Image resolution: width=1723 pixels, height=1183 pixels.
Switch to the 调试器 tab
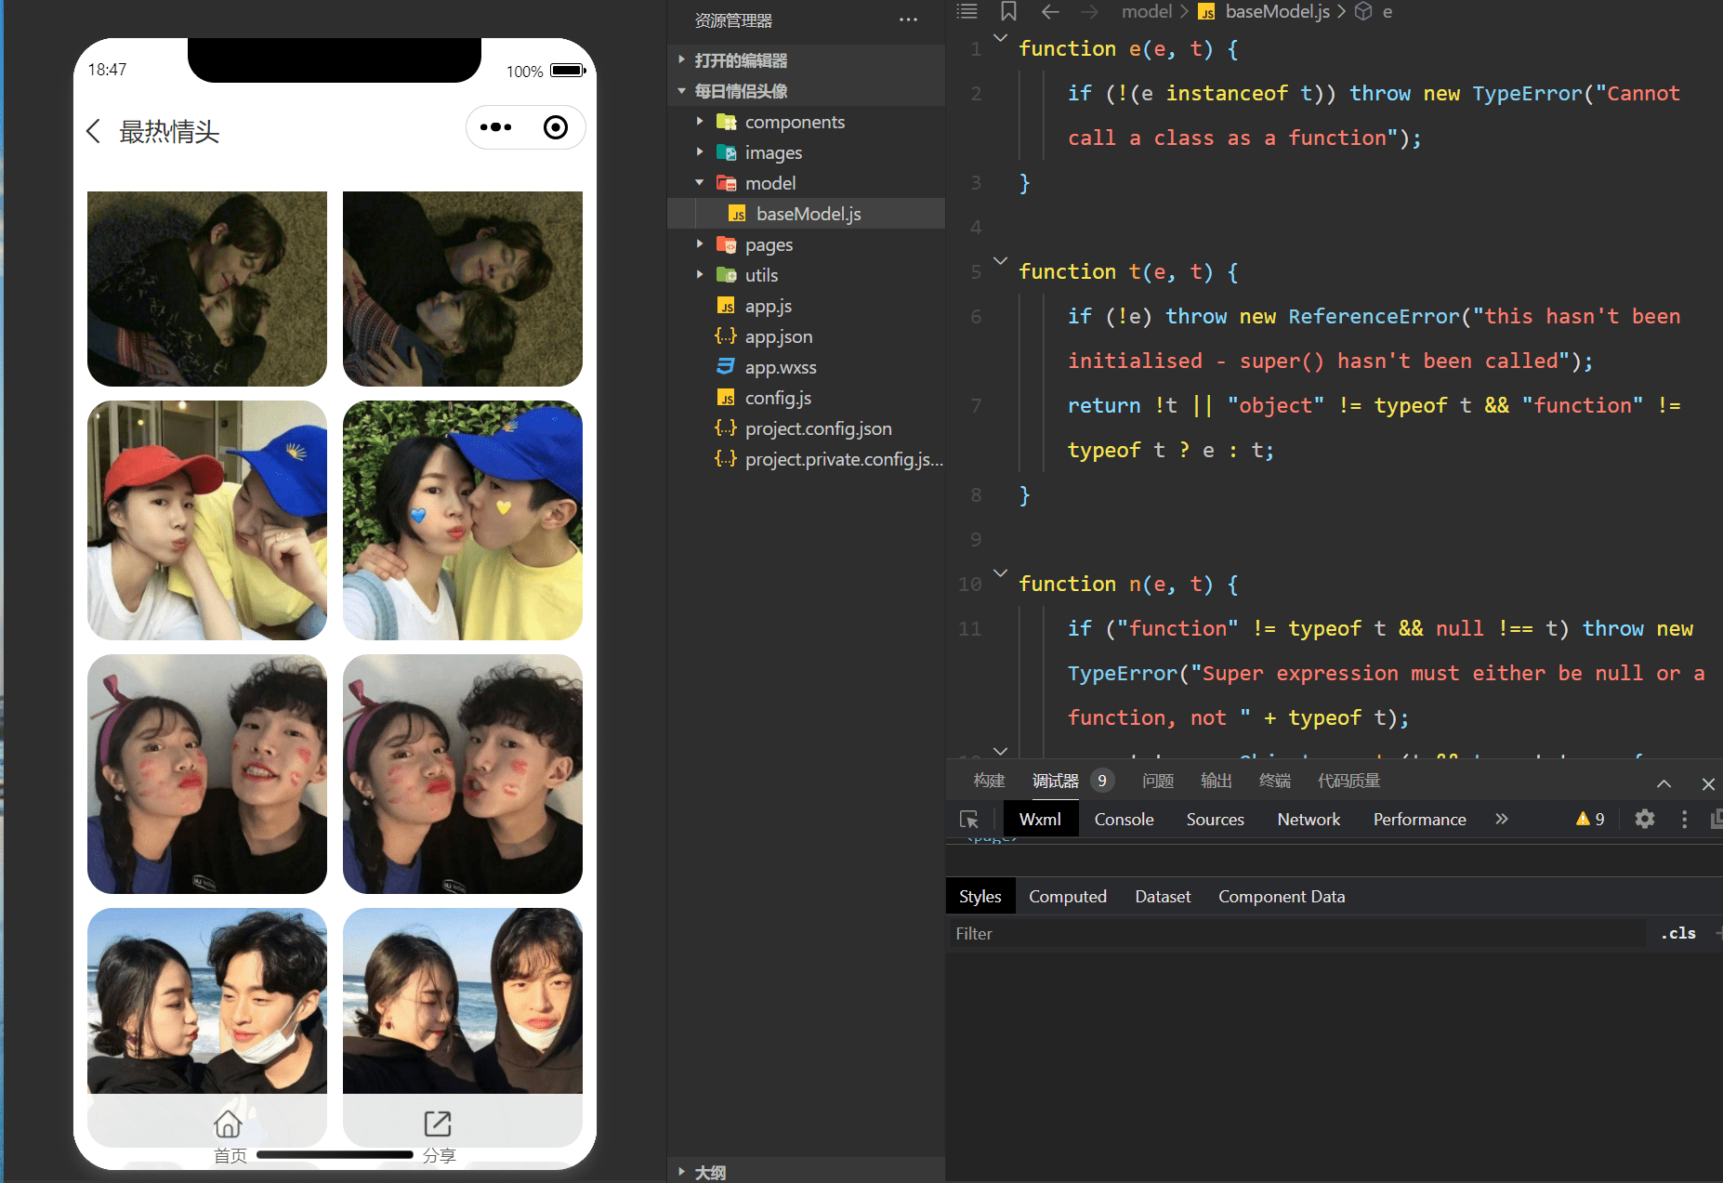point(1056,781)
